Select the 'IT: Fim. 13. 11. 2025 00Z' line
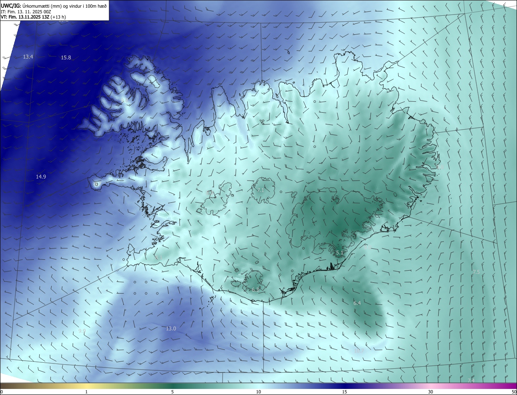The width and height of the screenshot is (517, 395). [x=26, y=12]
